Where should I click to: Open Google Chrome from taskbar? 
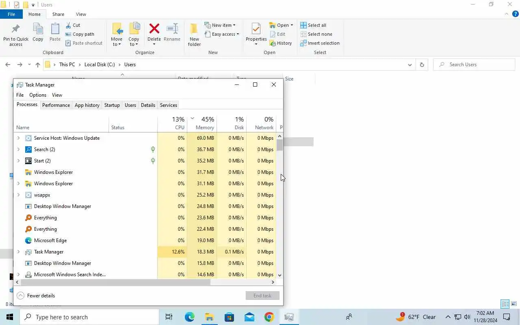pos(269,317)
